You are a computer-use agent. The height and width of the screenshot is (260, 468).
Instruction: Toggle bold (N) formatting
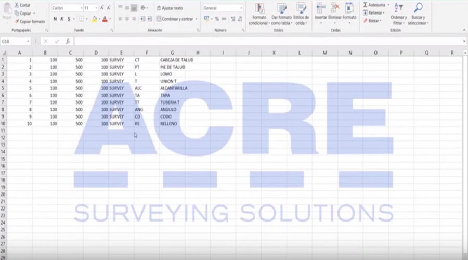point(55,19)
